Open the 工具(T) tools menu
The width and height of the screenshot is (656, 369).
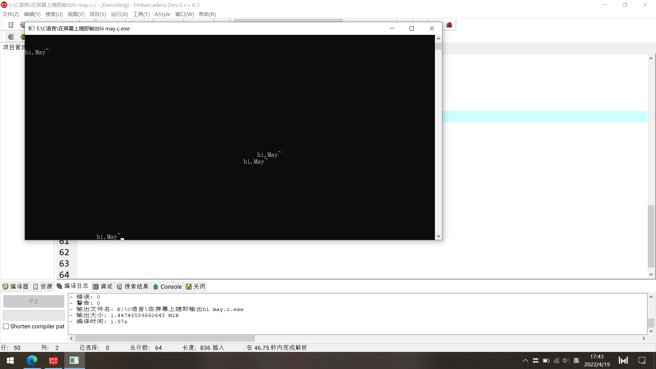click(x=141, y=14)
